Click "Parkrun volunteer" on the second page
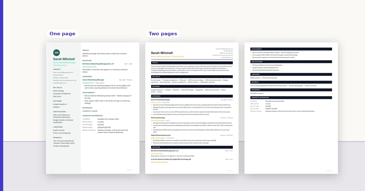The width and height of the screenshot is (365, 191). tap(311, 85)
